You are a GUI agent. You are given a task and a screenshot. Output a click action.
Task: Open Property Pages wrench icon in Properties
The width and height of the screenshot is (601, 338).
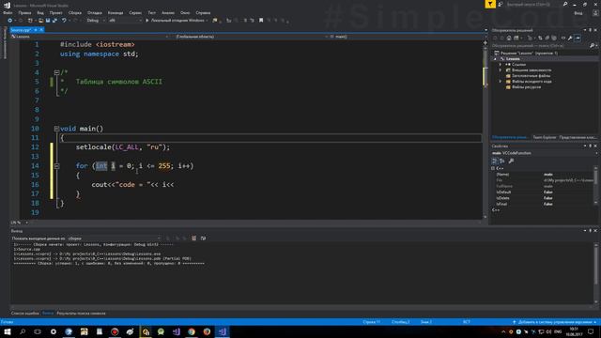511,161
